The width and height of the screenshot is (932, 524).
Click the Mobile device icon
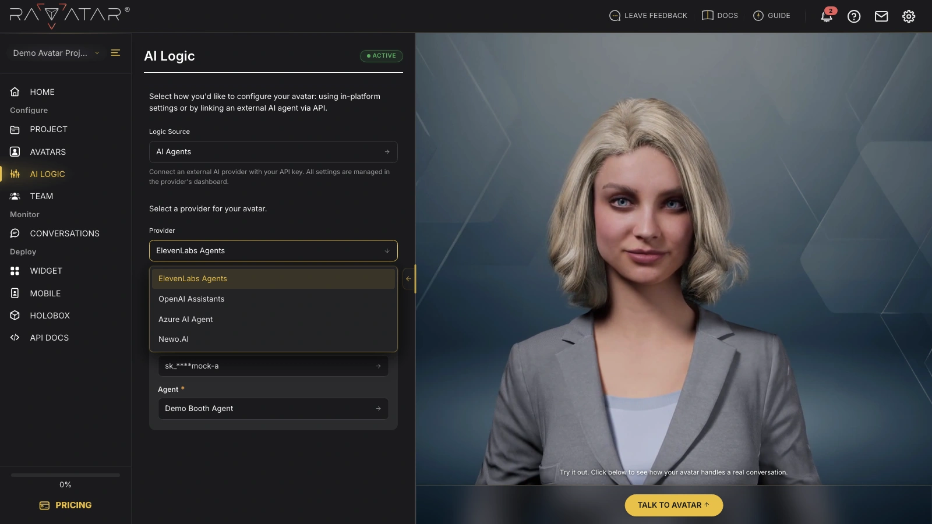coord(15,293)
